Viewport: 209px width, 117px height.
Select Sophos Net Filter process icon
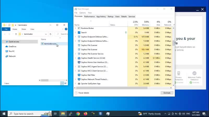pos(79,75)
